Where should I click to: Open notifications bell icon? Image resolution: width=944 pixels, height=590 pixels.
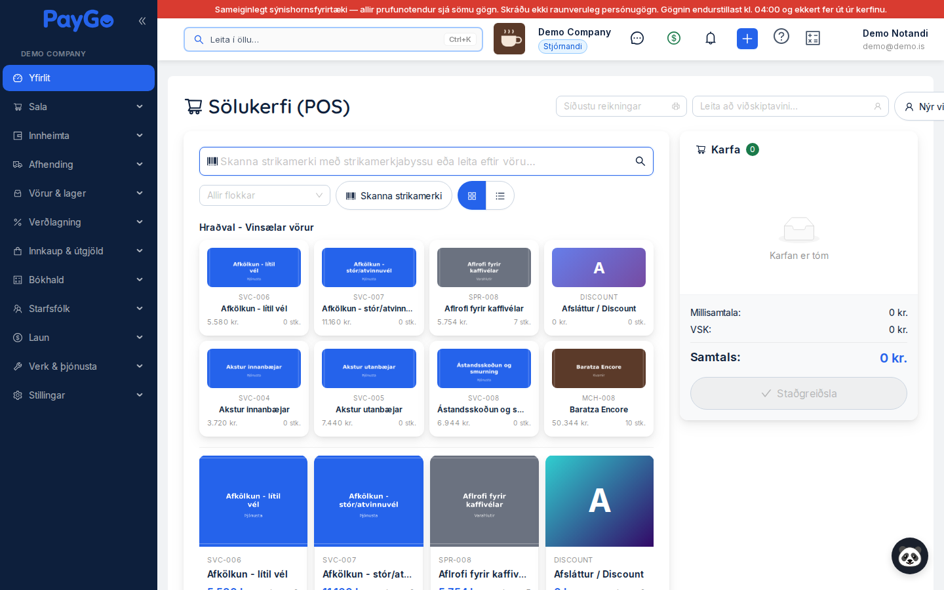tap(711, 38)
